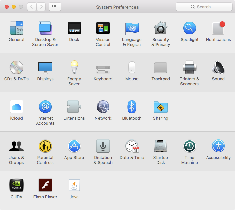Screen dimensions: 235x210
Task: Select the iCloud preference pane
Action: click(17, 107)
